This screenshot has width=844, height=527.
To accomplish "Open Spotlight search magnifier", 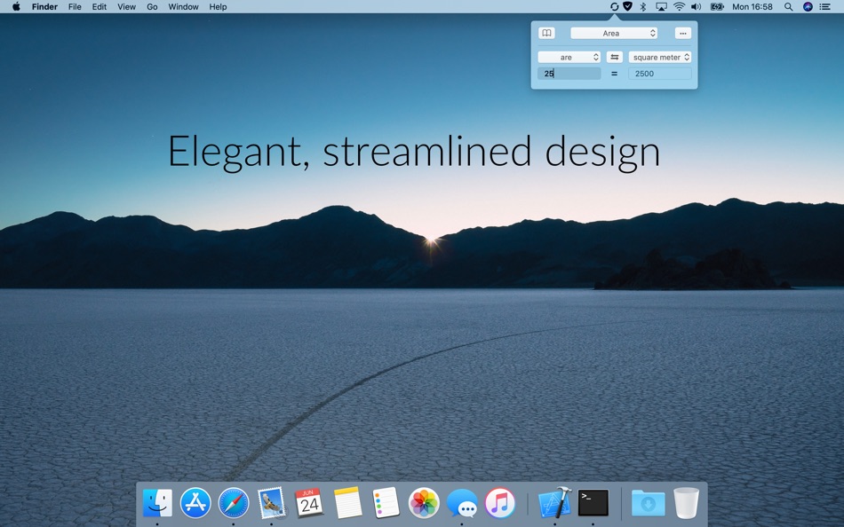I will (789, 7).
